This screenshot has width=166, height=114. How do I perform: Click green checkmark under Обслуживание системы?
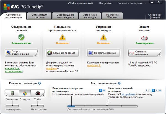[x=21, y=37]
